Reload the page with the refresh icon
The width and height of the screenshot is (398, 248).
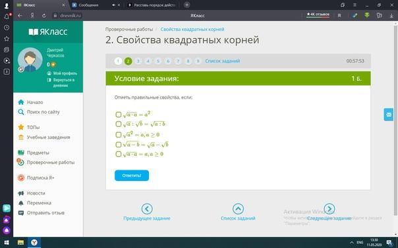click(x=44, y=15)
